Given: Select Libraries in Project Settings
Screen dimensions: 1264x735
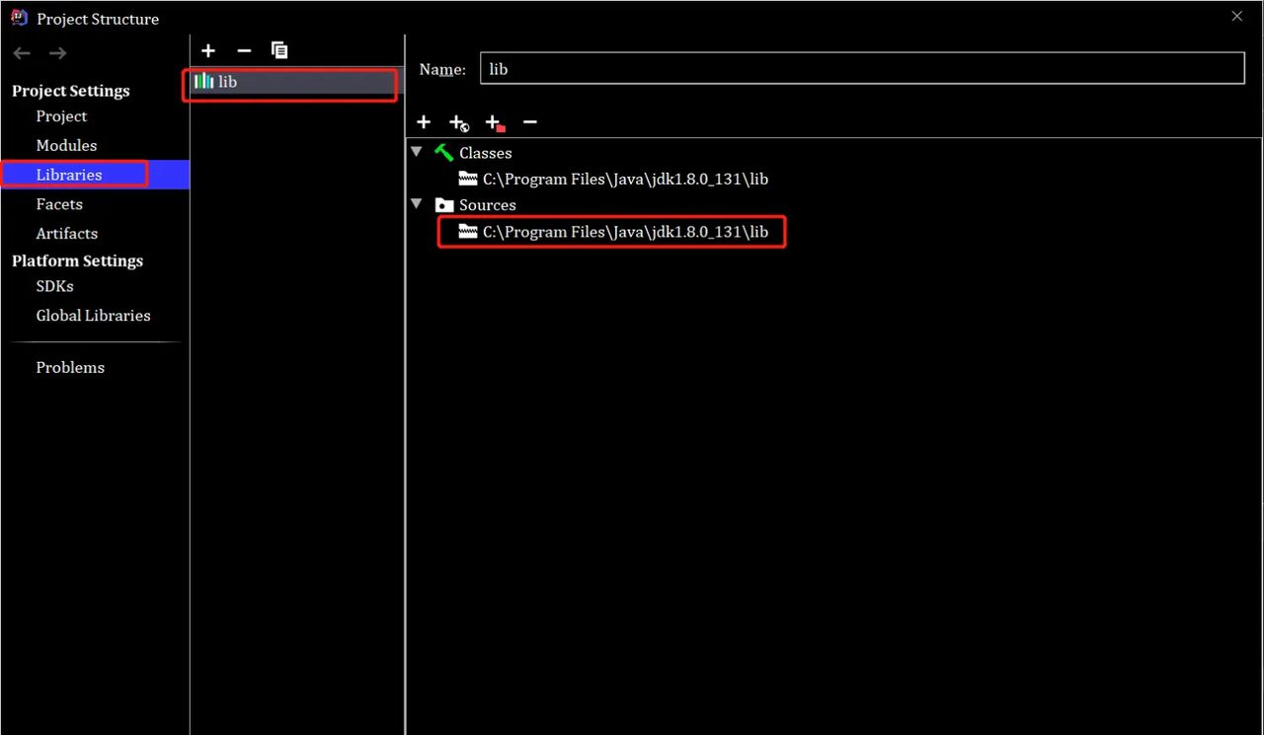Looking at the screenshot, I should (x=69, y=175).
